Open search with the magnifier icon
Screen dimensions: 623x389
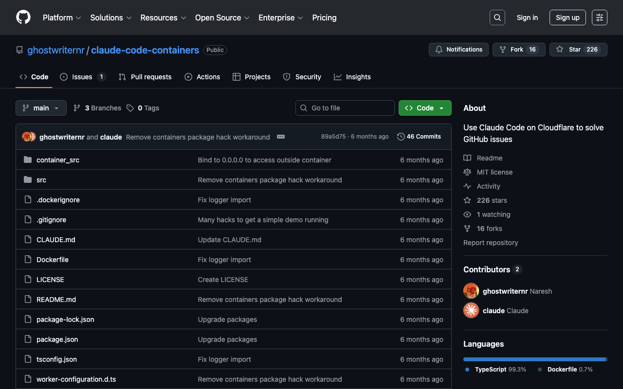click(x=497, y=18)
